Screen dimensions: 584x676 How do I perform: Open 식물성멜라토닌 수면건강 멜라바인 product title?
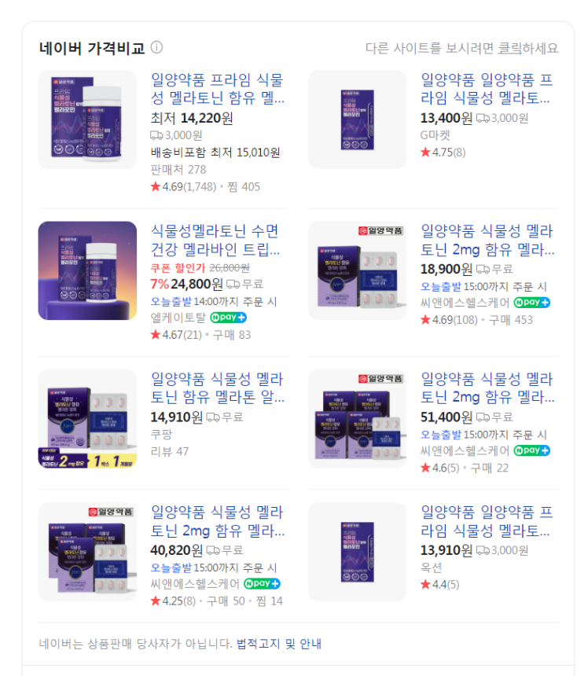215,240
